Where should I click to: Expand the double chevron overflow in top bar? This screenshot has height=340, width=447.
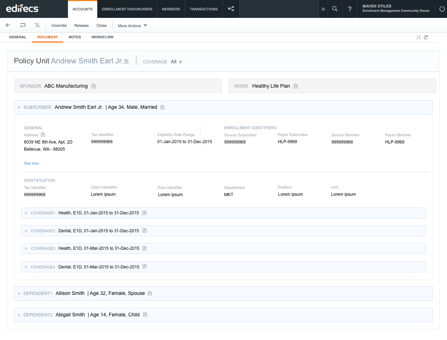(323, 9)
